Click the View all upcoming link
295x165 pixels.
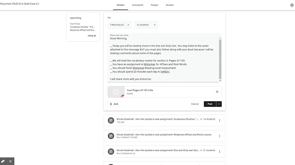[92, 36]
